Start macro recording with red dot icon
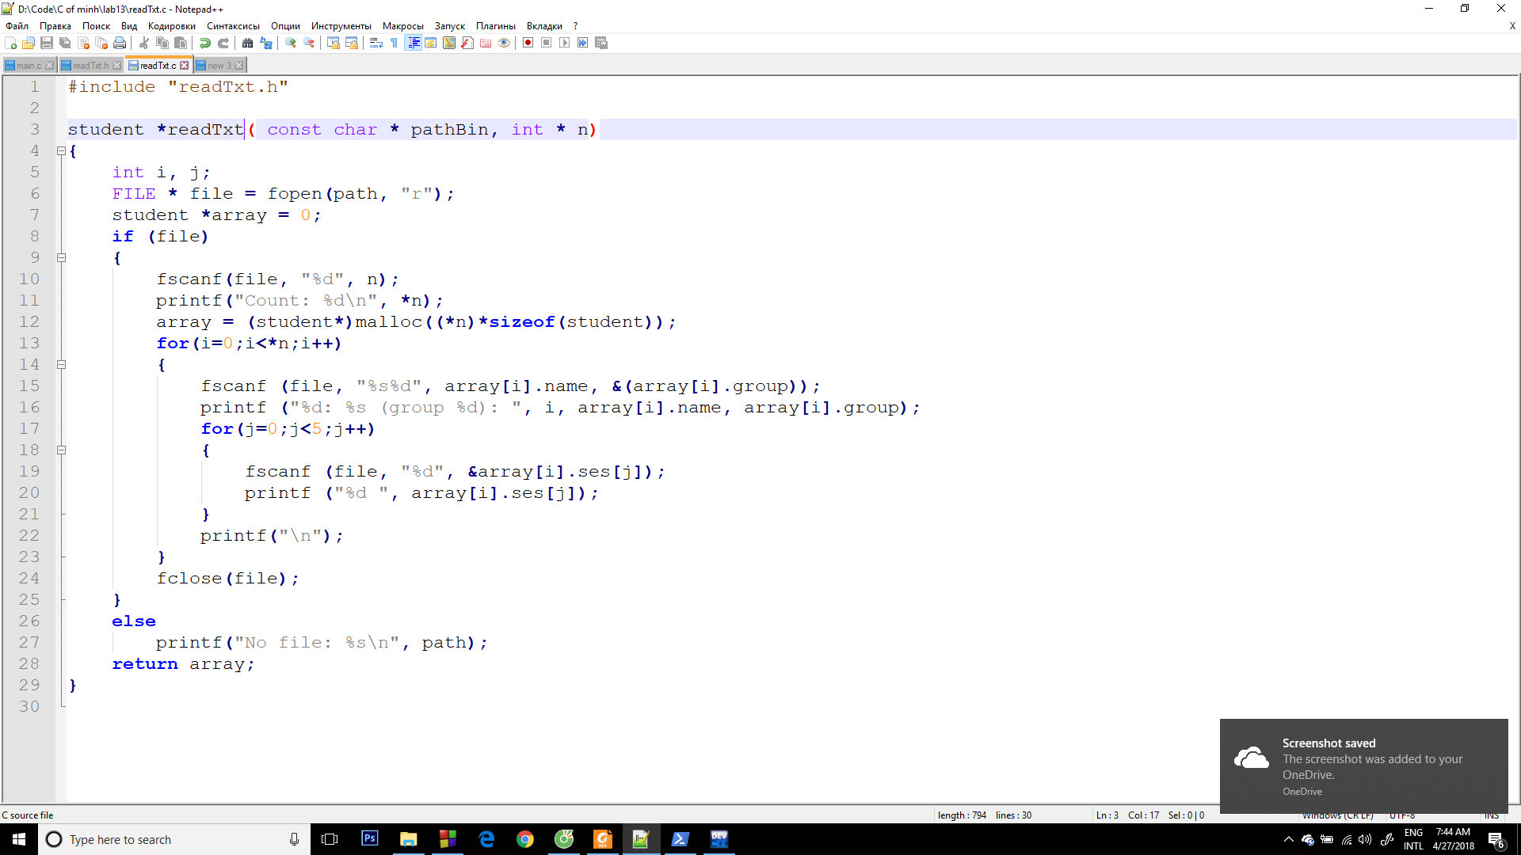1521x855 pixels. [x=528, y=43]
